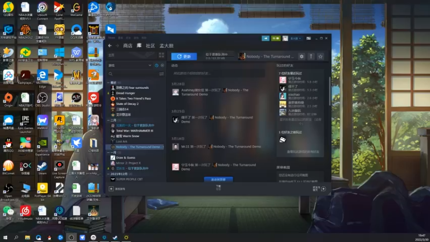The width and height of the screenshot is (430, 242).
Task: Open account name dropdown in title bar
Action: click(x=295, y=38)
